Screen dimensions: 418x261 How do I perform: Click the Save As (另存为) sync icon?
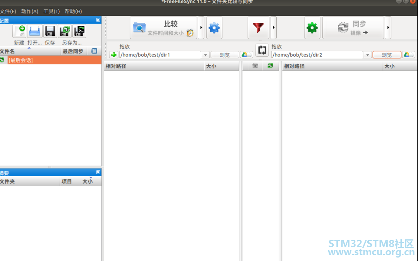pos(65,31)
